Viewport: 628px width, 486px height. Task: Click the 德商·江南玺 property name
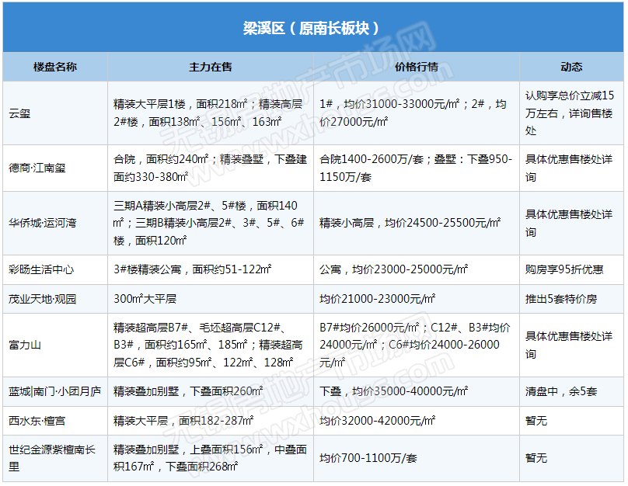37,168
